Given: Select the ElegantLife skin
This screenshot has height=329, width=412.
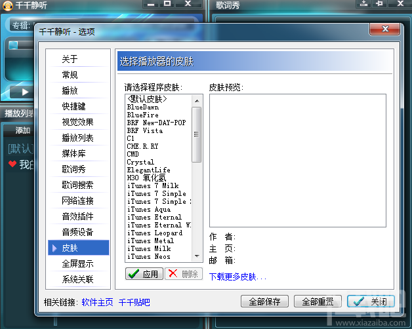Looking at the screenshot, I should tap(159, 170).
